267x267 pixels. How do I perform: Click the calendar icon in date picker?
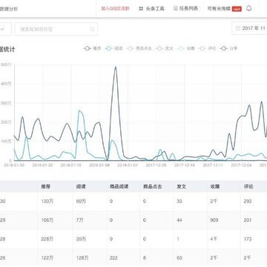[x=238, y=28]
